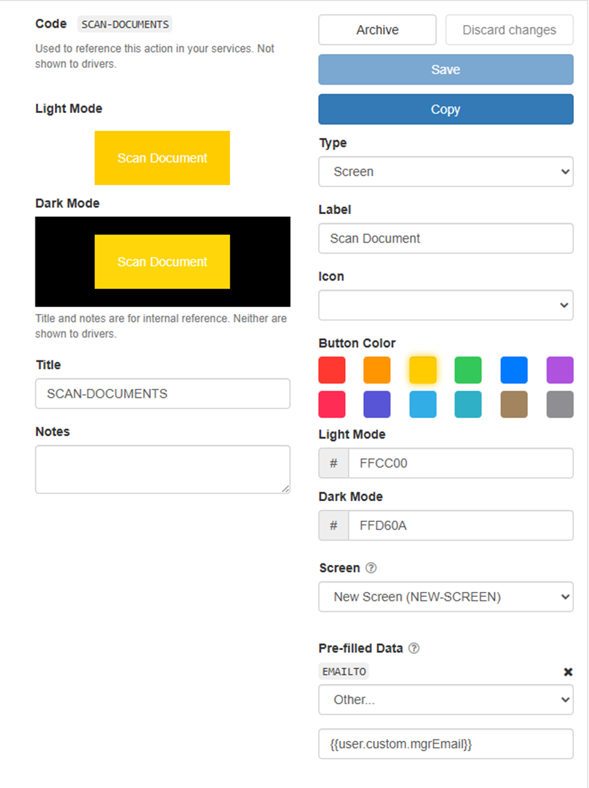Screen dimensions: 589x788
Task: Open the Type dropdown showing Screen
Action: point(446,171)
